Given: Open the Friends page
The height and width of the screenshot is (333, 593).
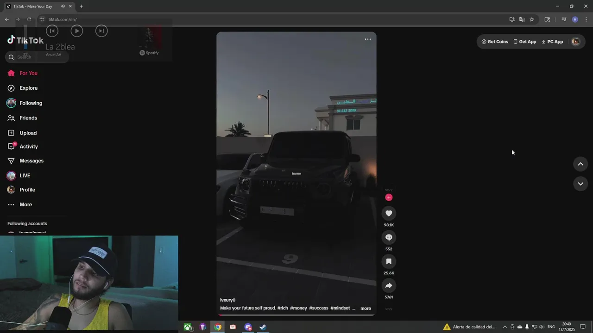Looking at the screenshot, I should coord(22,118).
